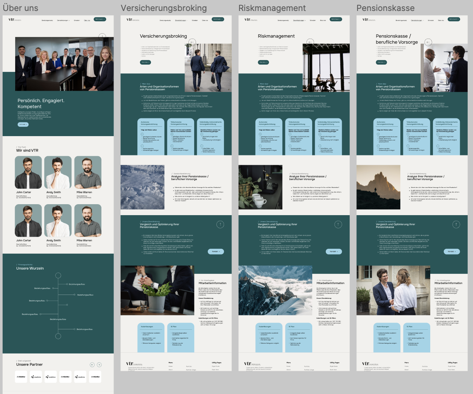The height and width of the screenshot is (394, 473).
Task: Click first John Carter team photo
Action: pos(28,172)
